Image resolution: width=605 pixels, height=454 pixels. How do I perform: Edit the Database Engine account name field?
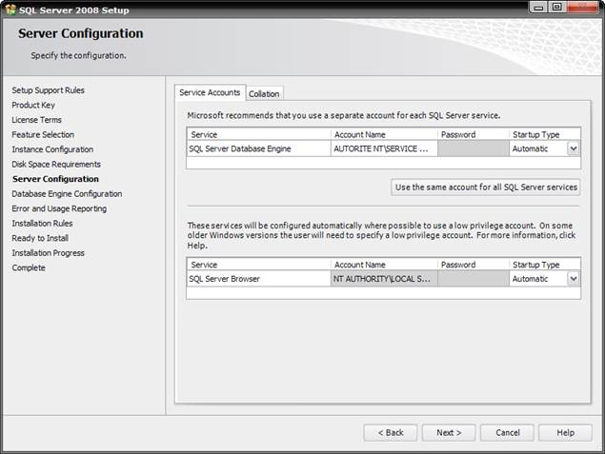click(384, 148)
